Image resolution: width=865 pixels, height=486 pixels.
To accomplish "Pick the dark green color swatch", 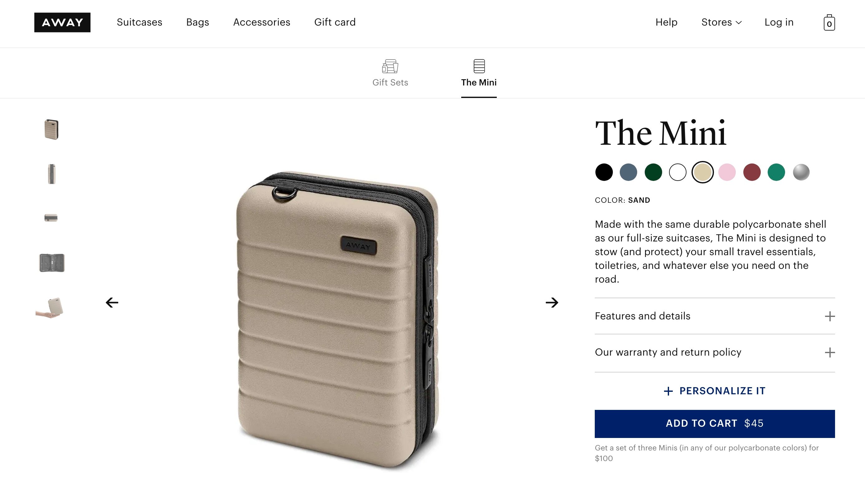I will (x=653, y=172).
